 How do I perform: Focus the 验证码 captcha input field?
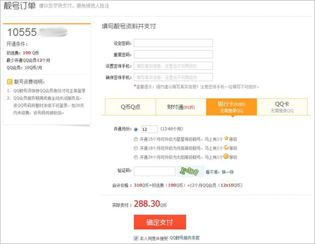tap(155, 171)
